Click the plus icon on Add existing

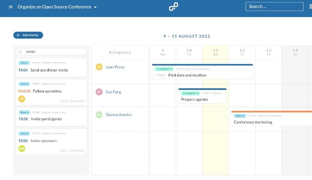pyautogui.click(x=18, y=35)
